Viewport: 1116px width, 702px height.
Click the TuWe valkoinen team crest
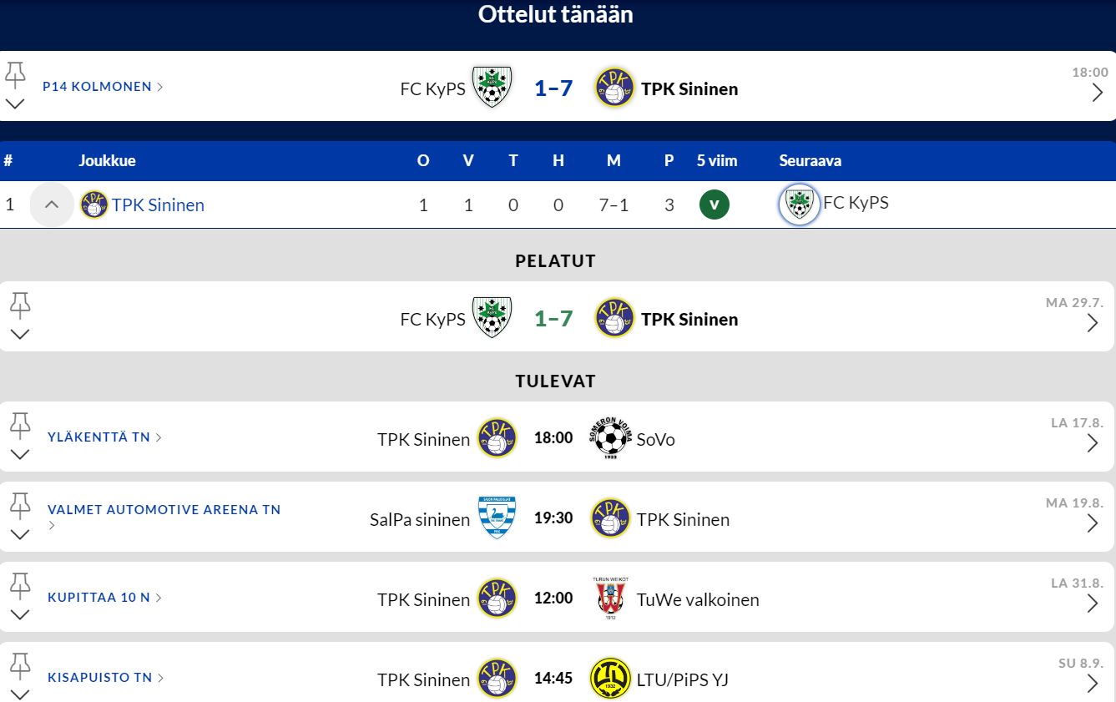[610, 598]
